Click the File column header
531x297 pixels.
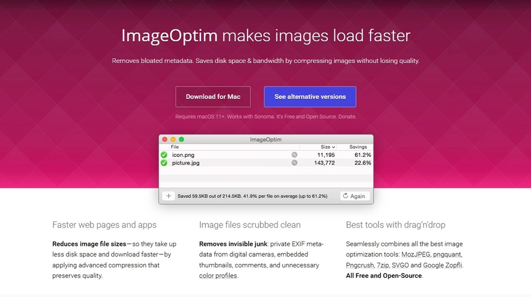(x=175, y=147)
